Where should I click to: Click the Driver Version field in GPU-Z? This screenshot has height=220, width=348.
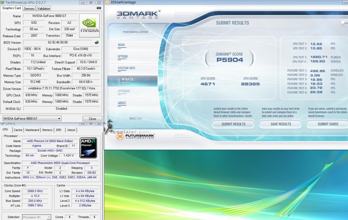[x=61, y=88]
